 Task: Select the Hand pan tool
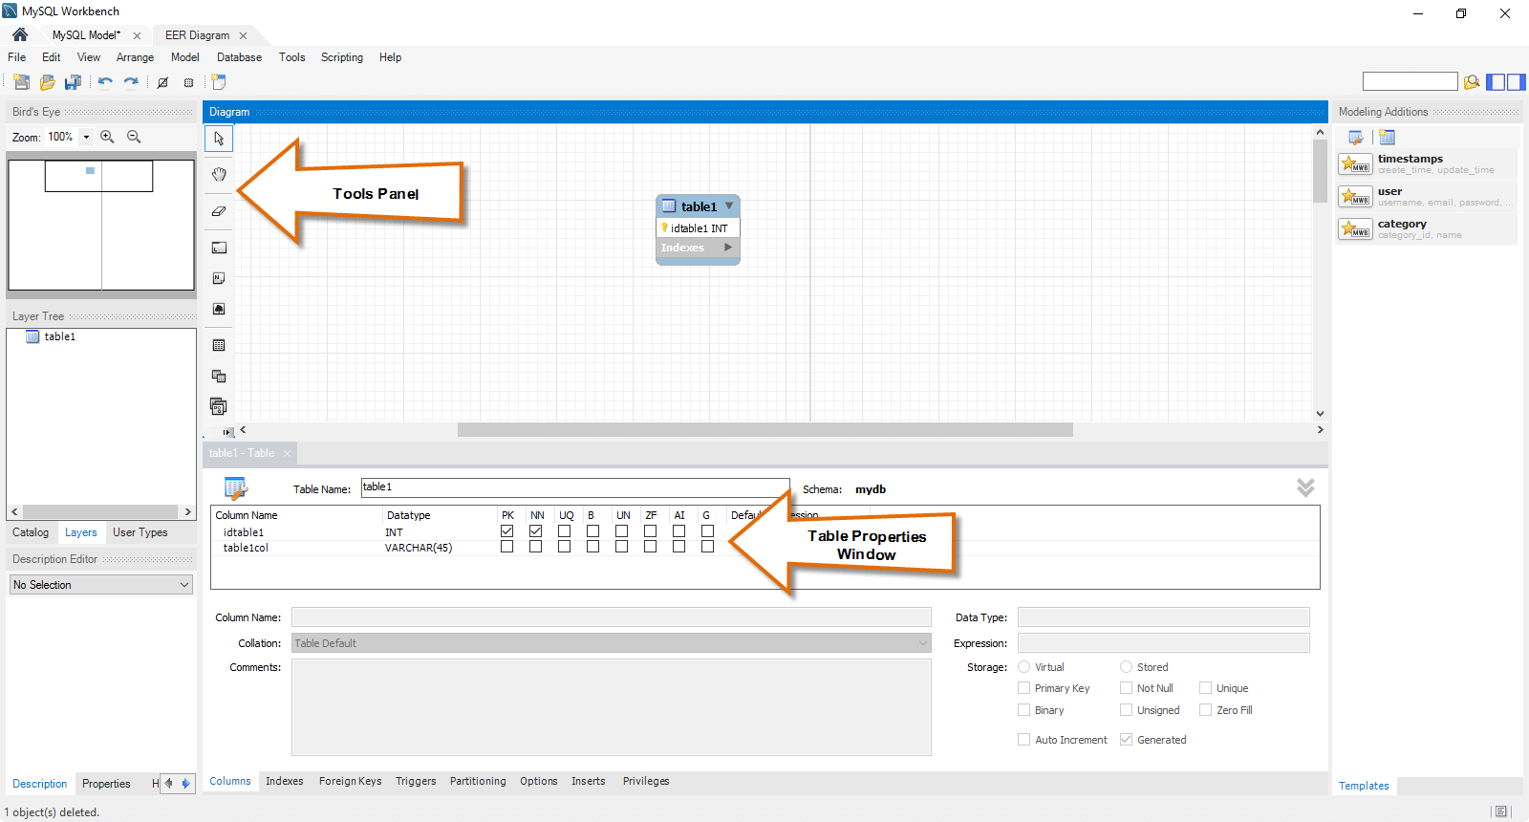point(219,174)
